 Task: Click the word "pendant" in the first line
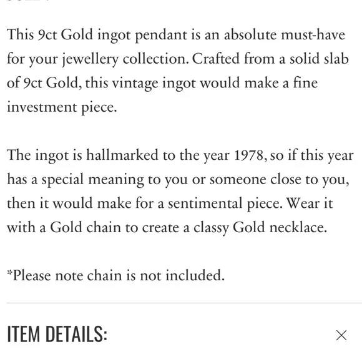161,35
